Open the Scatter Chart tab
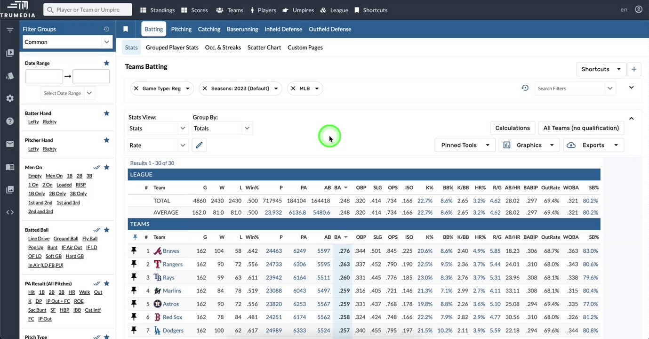Screen dimensions: 649x339 264,48
